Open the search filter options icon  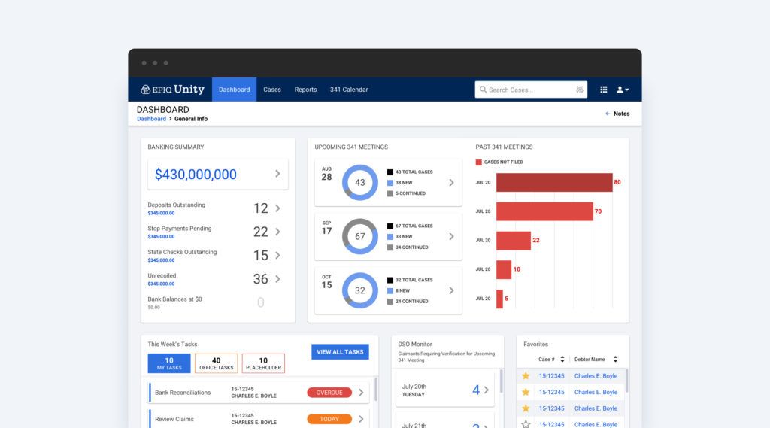(x=580, y=90)
